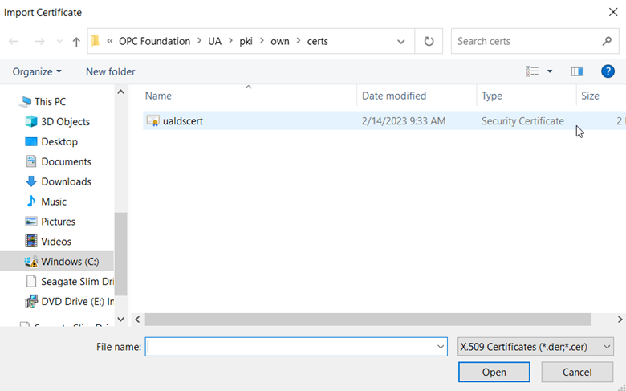
Task: Click date 2/14/2023 9:33 AM cell
Action: (403, 121)
